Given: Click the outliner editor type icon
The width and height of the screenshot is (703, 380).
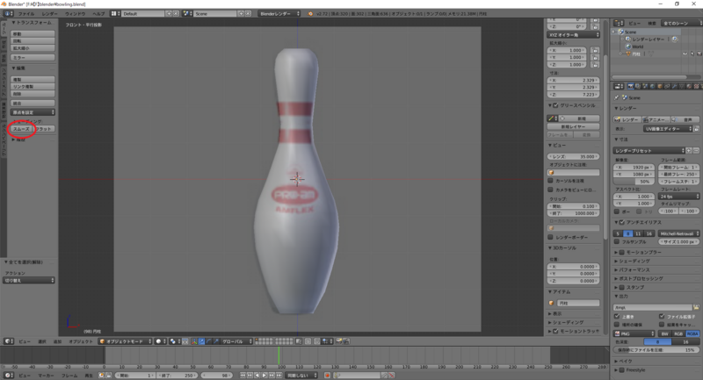Looking at the screenshot, I should tap(619, 23).
